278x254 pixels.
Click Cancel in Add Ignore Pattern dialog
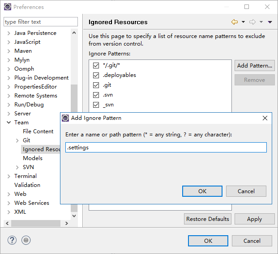point(246,191)
